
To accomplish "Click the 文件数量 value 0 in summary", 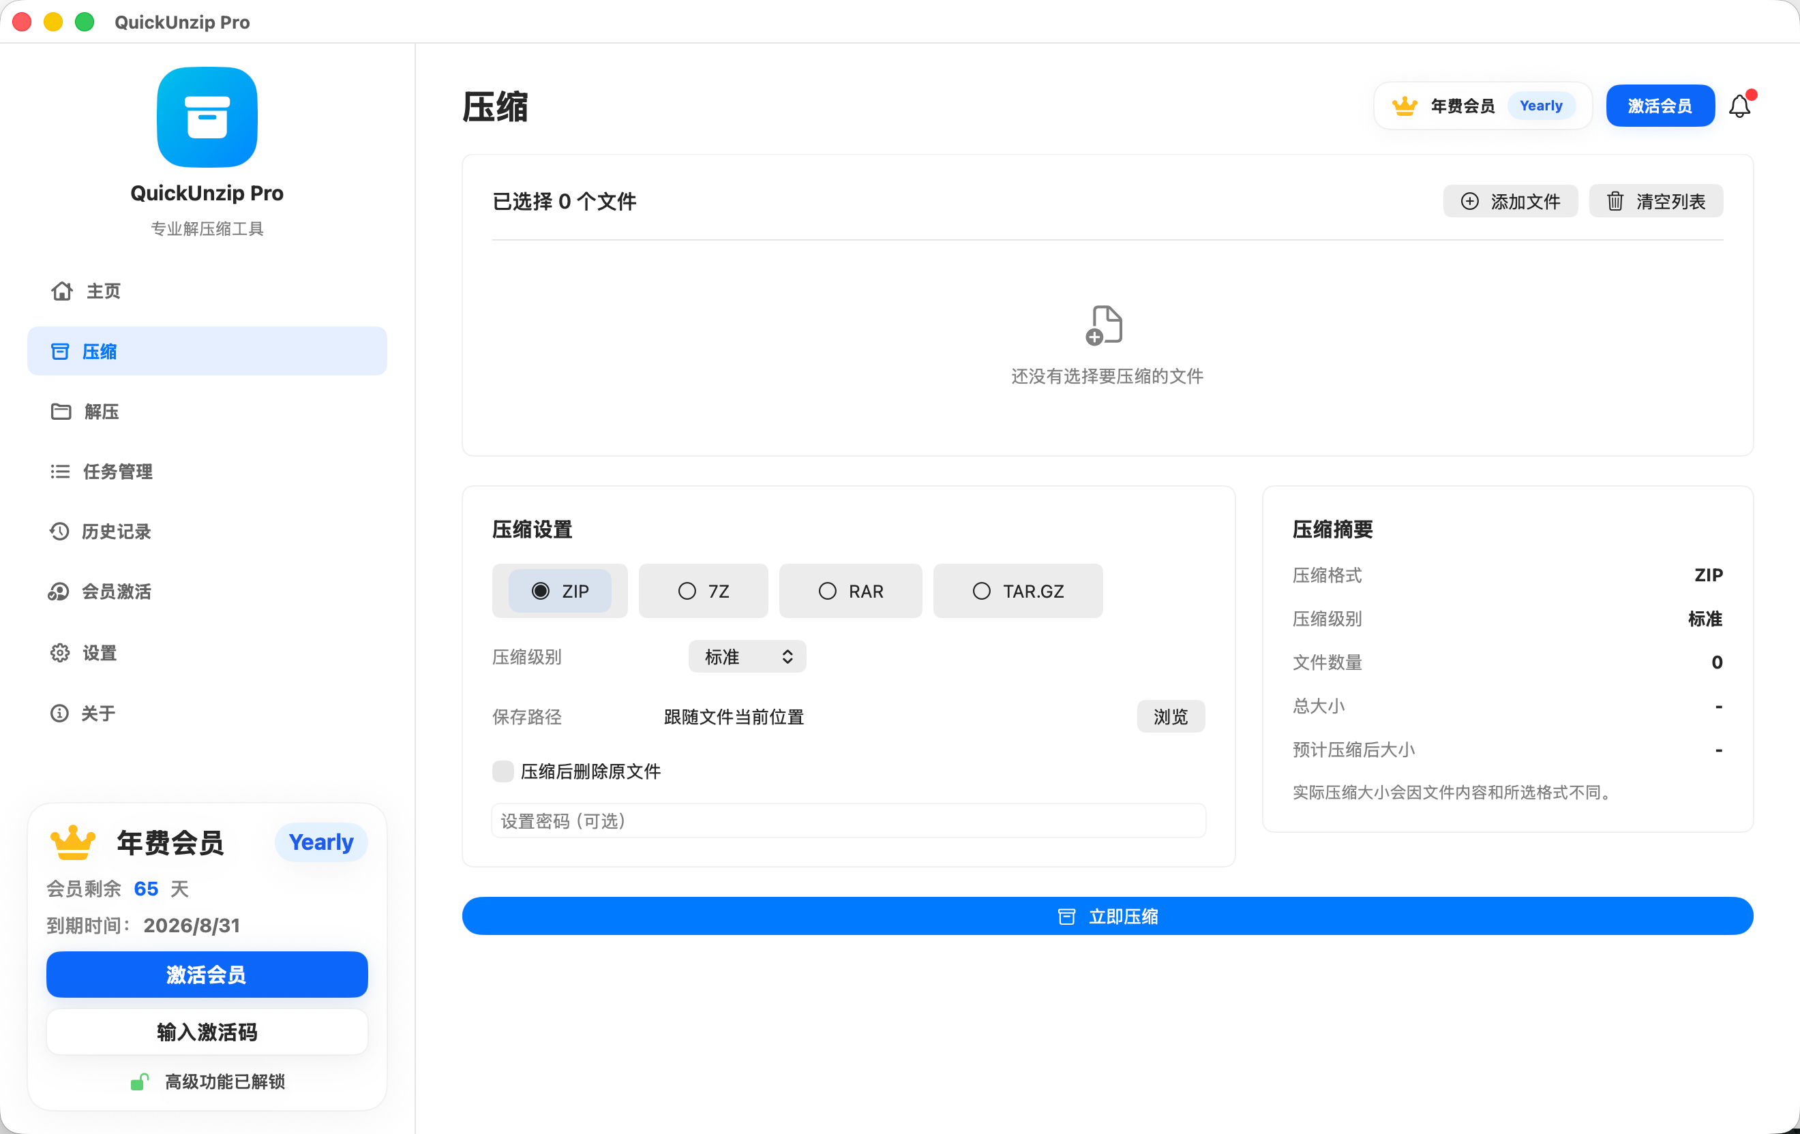I will pyautogui.click(x=1717, y=662).
